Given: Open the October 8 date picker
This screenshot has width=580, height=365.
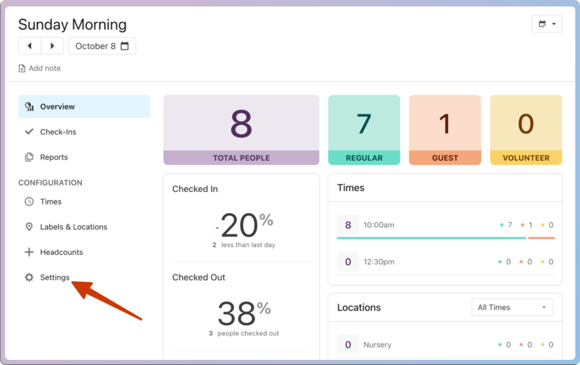Looking at the screenshot, I should [102, 46].
